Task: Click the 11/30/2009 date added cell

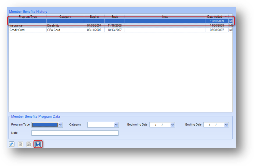Action: (x=217, y=26)
